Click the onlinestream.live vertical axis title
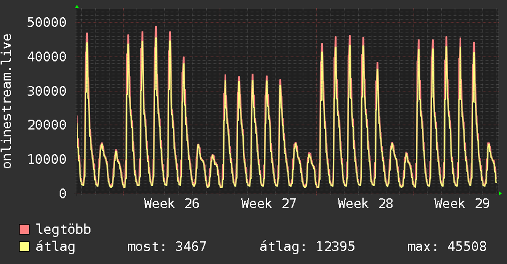 [7, 101]
